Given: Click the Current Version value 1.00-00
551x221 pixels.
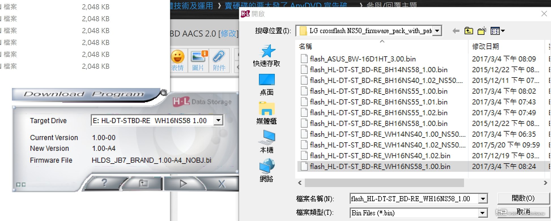Looking at the screenshot, I should 104,138.
